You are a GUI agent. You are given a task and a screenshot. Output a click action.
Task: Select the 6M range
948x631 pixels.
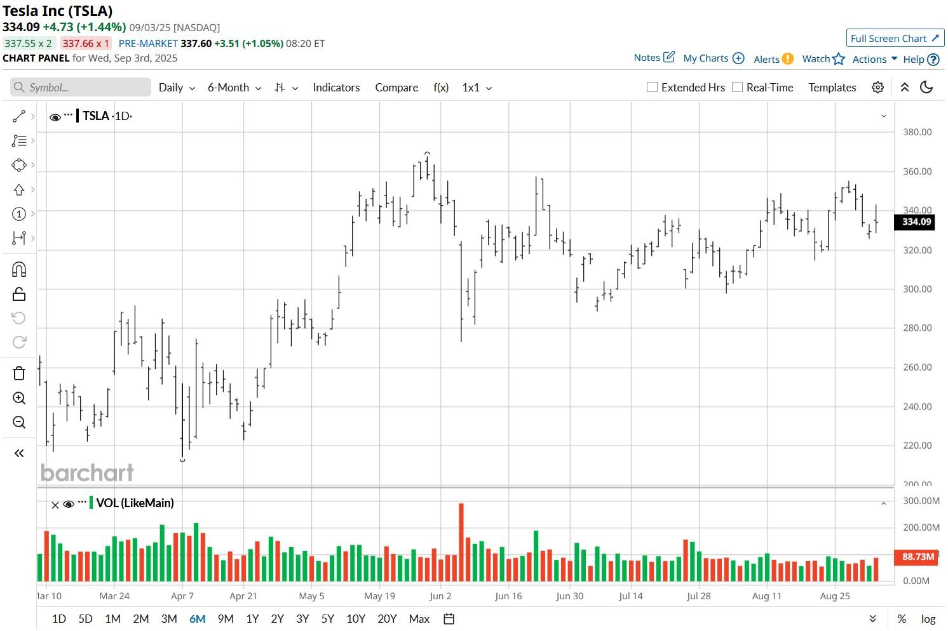pyautogui.click(x=198, y=619)
